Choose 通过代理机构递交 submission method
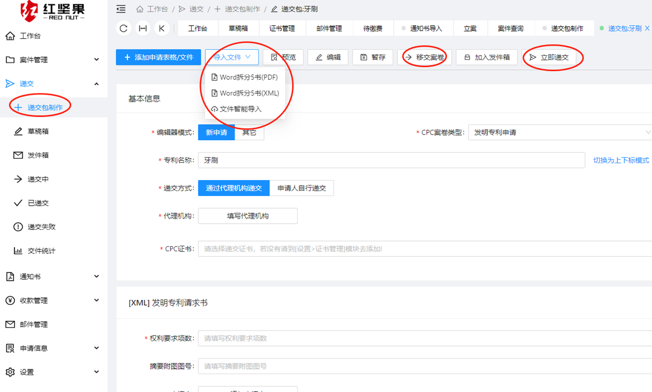This screenshot has height=392, width=652. point(234,188)
